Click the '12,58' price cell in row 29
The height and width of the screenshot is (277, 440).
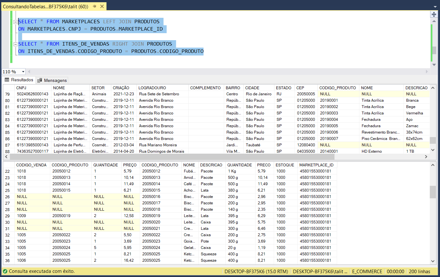click(x=130, y=216)
